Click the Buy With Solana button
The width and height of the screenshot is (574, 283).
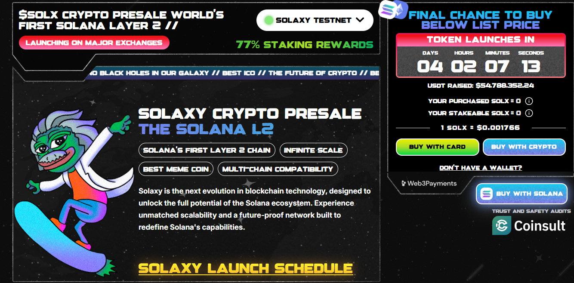522,194
